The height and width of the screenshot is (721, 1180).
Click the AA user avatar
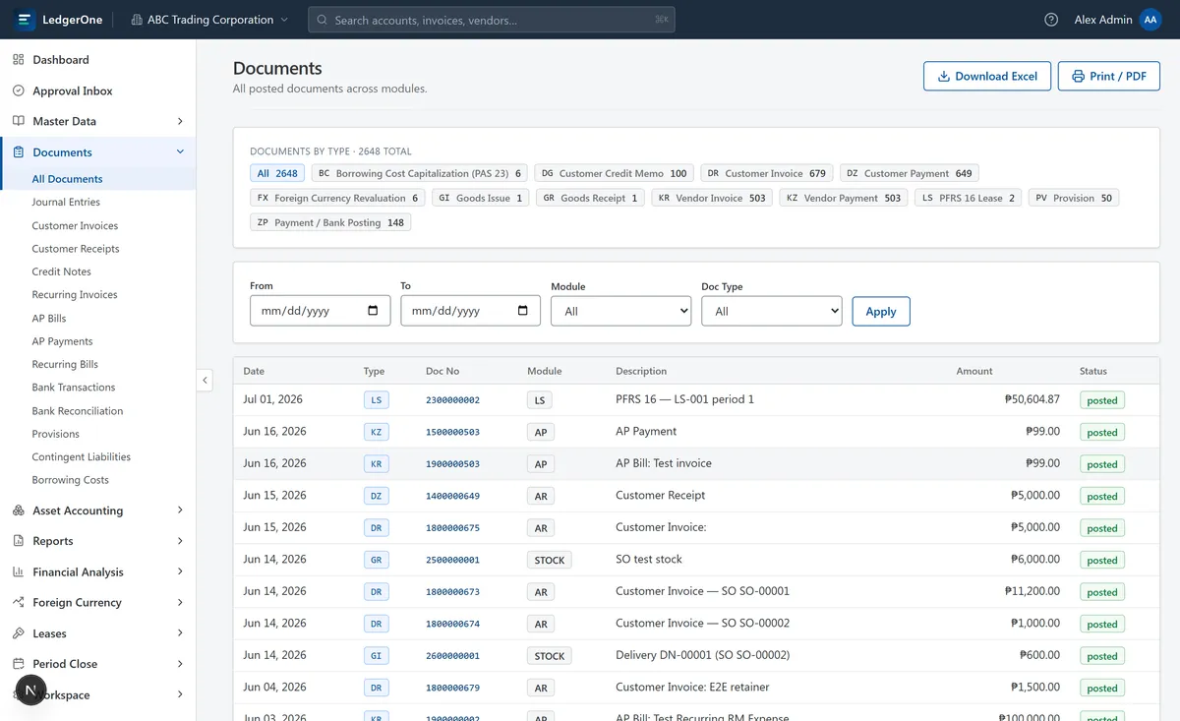click(1150, 20)
